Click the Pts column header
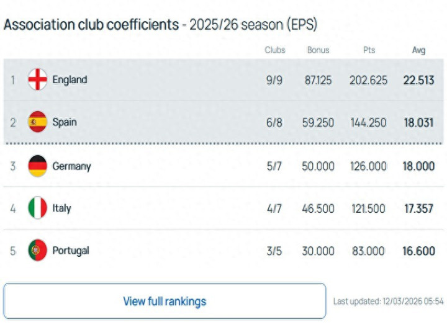The image size is (447, 335). point(369,50)
